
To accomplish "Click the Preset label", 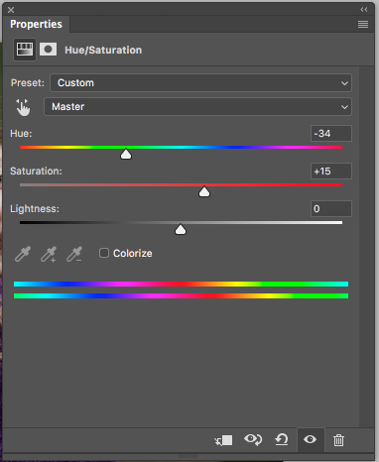I will (x=28, y=82).
